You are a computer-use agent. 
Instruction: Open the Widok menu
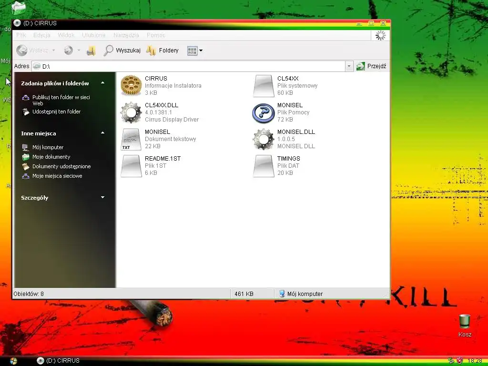[x=66, y=35]
